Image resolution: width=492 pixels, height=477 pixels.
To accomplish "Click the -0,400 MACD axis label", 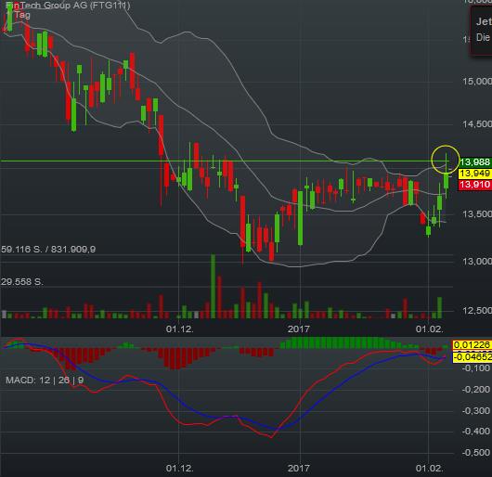I will [476, 432].
